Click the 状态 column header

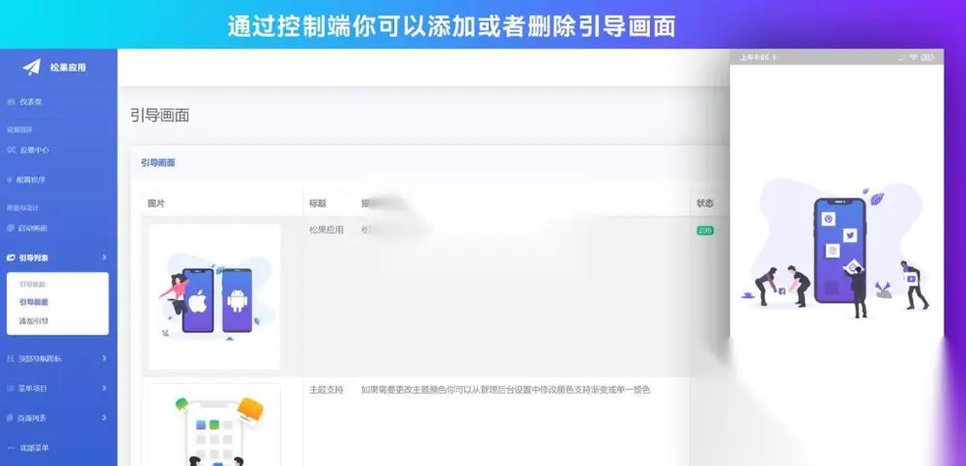pyautogui.click(x=705, y=204)
